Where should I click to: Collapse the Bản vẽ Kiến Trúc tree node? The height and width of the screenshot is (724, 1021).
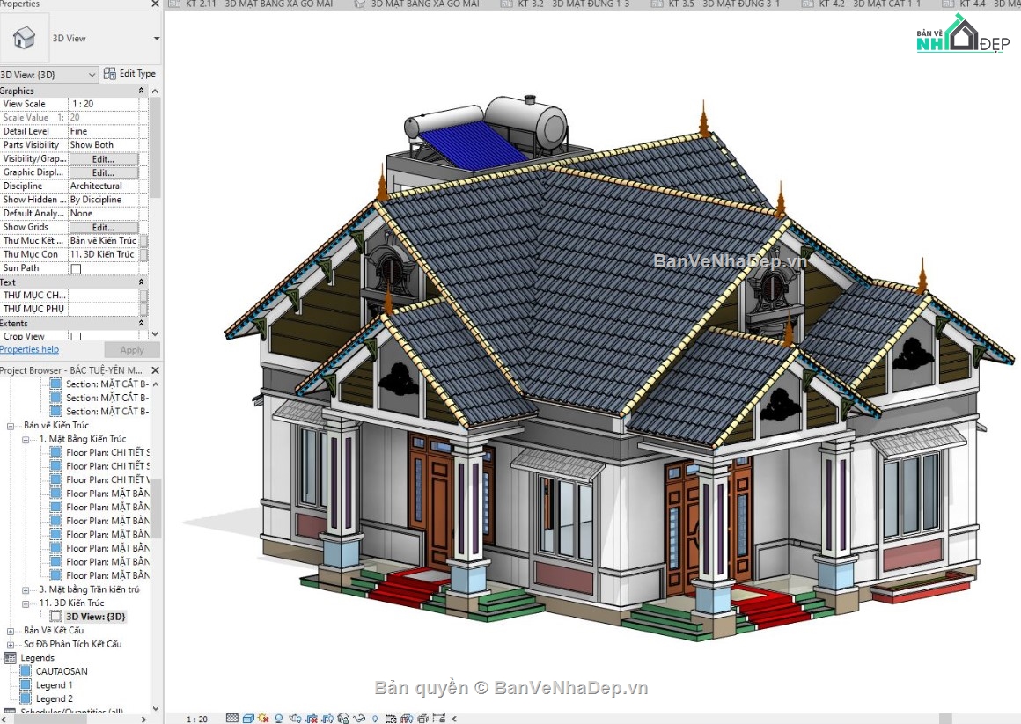coord(11,425)
